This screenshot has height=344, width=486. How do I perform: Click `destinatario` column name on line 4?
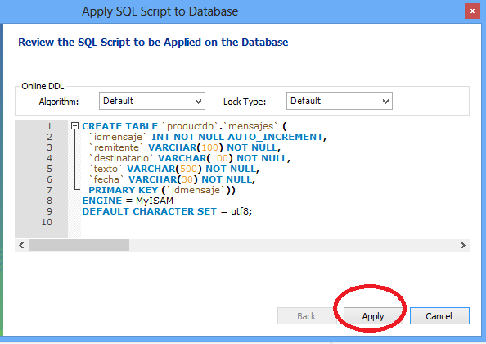pyautogui.click(x=121, y=158)
